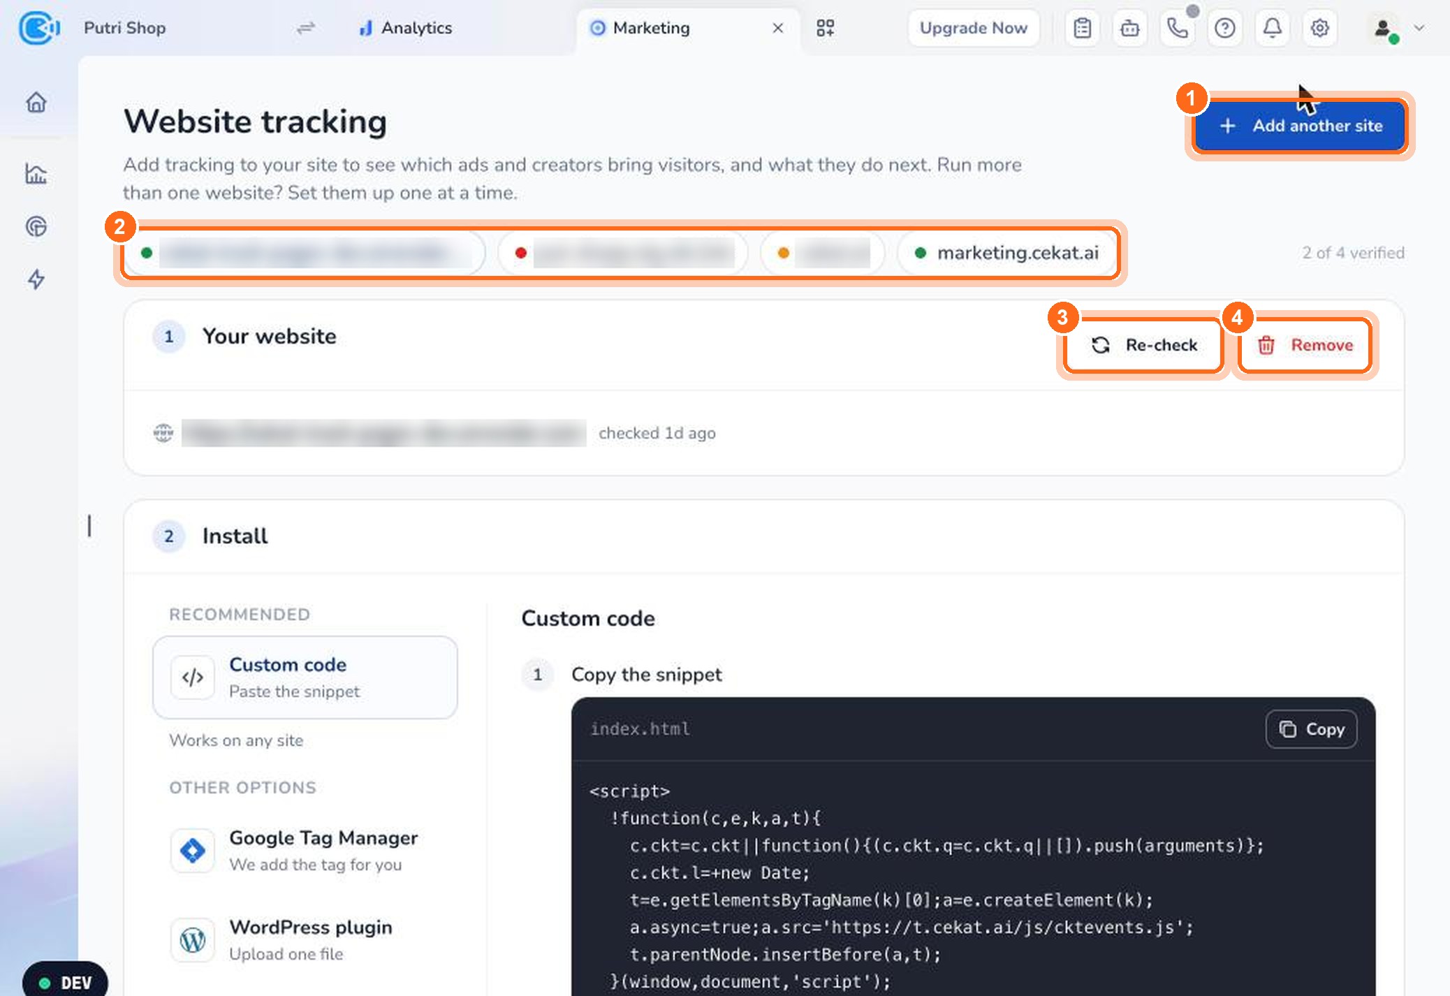Click the Remove site button

[1305, 345]
